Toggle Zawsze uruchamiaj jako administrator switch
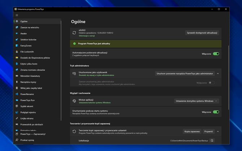Screen dimensions: 242x151 (x=212, y=83)
